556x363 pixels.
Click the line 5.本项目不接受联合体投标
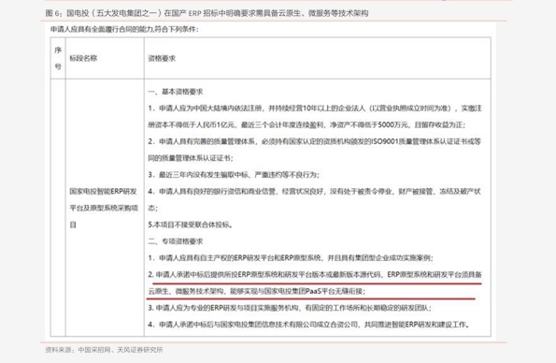pyautogui.click(x=190, y=225)
